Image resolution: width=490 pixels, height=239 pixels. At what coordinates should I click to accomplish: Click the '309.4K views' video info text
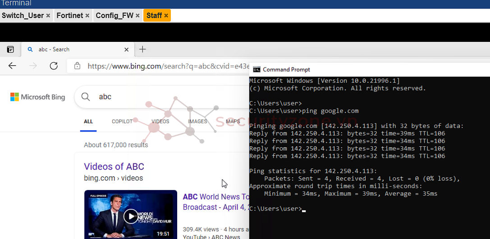pyautogui.click(x=216, y=230)
